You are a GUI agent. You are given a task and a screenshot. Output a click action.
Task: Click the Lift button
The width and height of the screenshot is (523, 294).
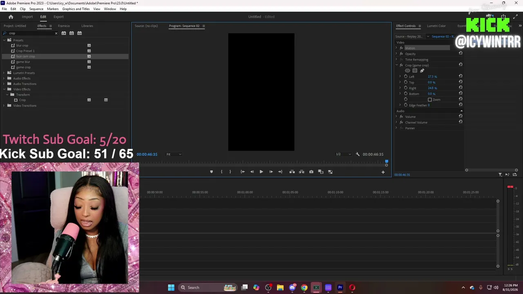(292, 172)
